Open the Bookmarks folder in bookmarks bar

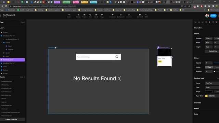click(11, 10)
